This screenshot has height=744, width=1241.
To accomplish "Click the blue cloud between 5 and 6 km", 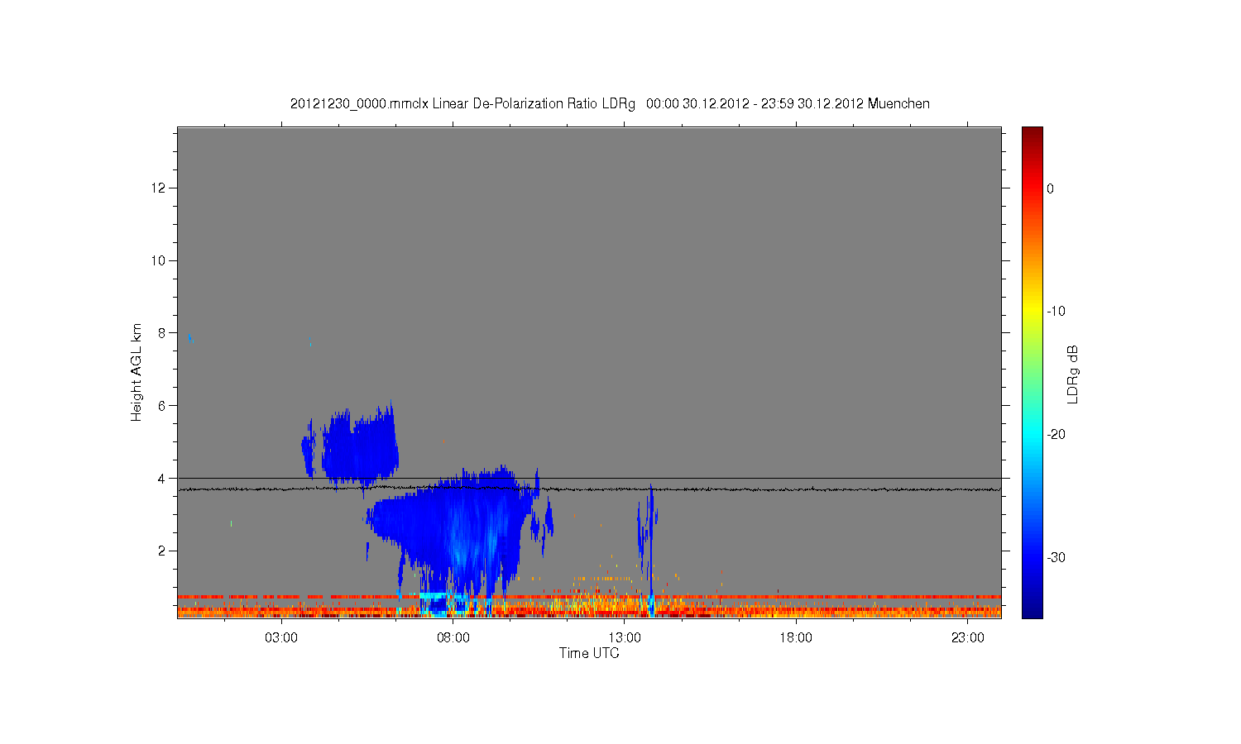I will pos(360,446).
